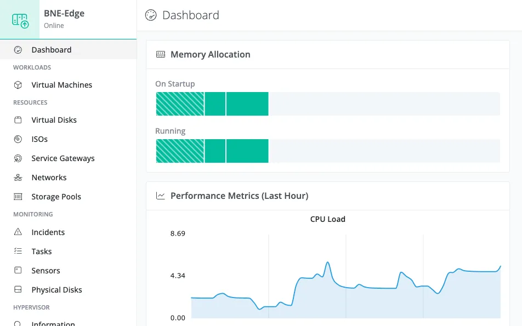Click the WORKLOADS section heading
522x326 pixels.
click(x=32, y=67)
